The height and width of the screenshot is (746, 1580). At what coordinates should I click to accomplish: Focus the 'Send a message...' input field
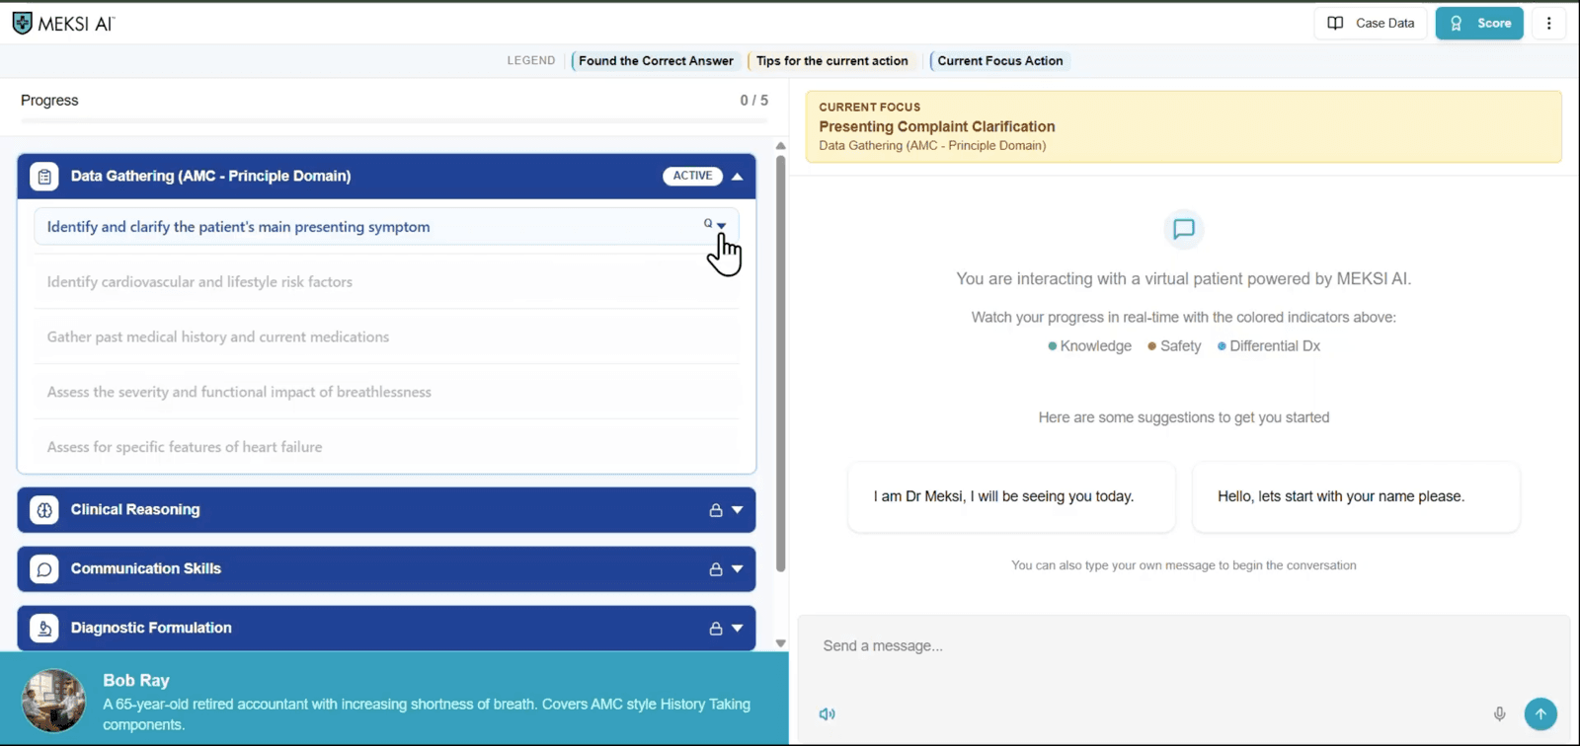coord(1183,646)
